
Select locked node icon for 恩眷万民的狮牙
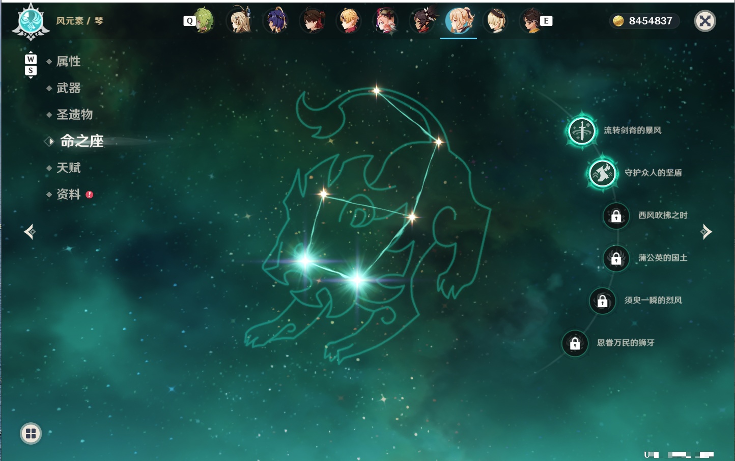coord(575,343)
